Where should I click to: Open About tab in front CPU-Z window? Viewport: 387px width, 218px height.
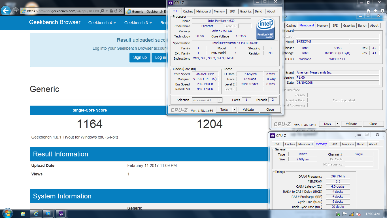[x=271, y=11]
